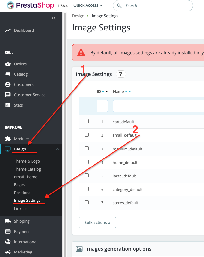Open the Bulk actions dropdown

coord(97,222)
